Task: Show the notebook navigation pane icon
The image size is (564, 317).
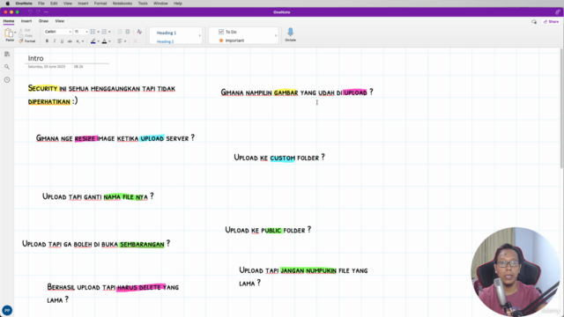Action: click(7, 54)
